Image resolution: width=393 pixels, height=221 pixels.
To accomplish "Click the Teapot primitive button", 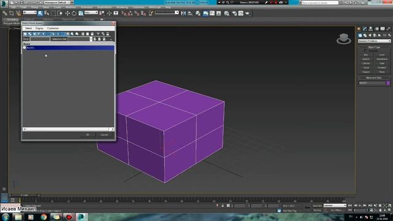I will (366, 72).
